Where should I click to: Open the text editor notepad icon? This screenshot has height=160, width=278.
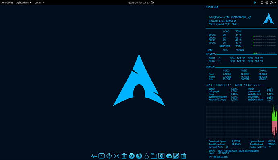click(x=176, y=156)
